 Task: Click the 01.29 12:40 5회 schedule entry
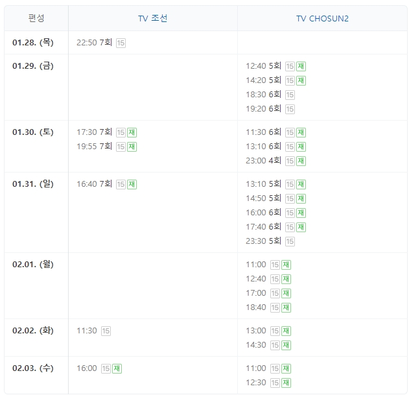point(263,66)
